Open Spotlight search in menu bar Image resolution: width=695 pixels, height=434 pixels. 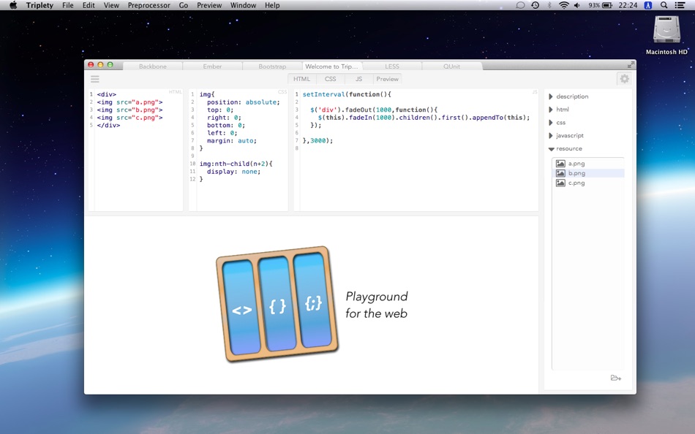664,5
